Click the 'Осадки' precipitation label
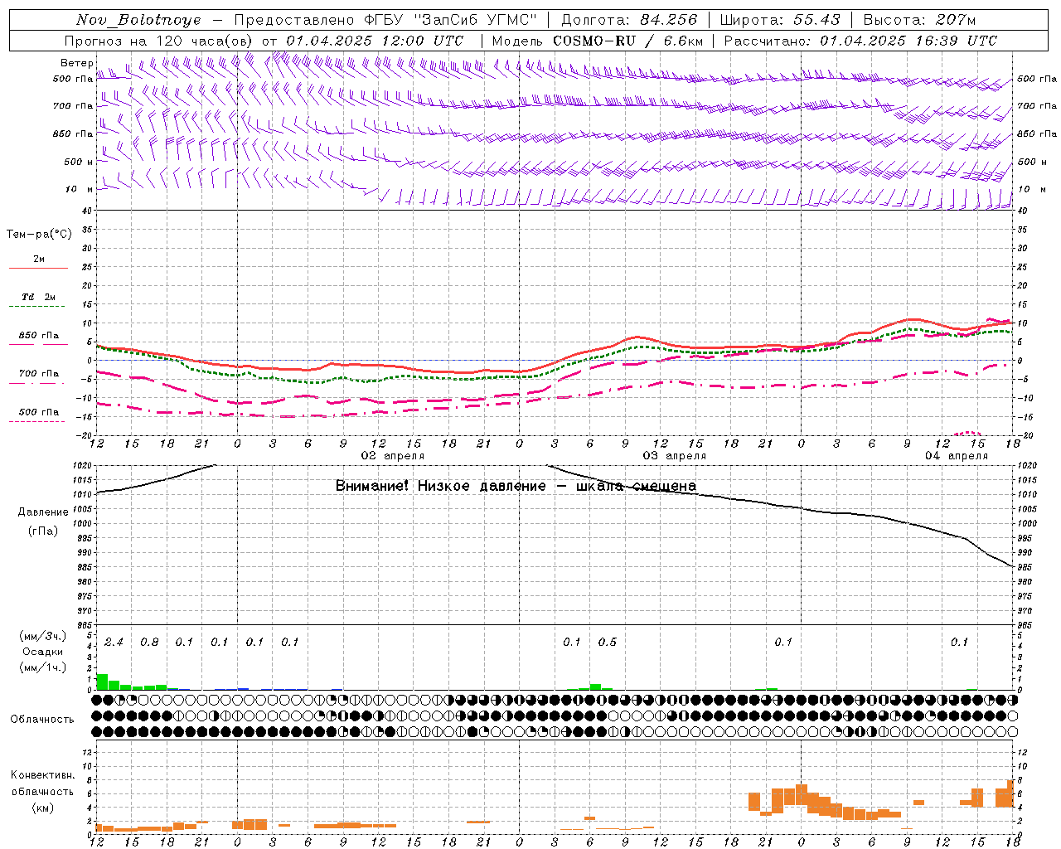 (43, 652)
